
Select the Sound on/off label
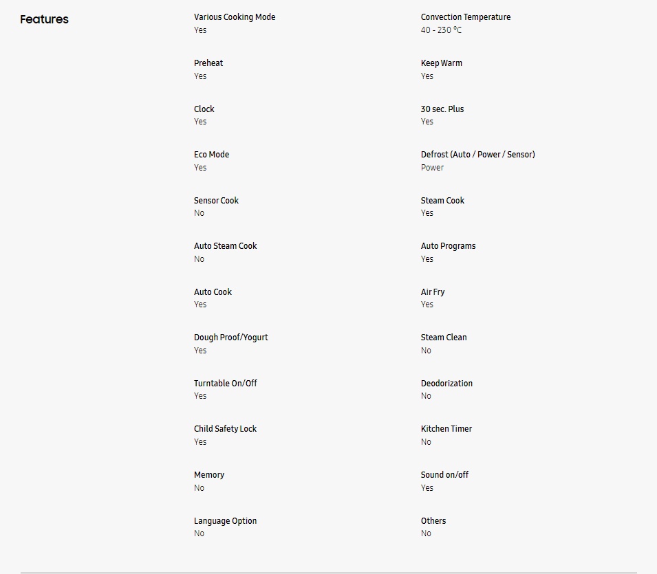point(444,475)
